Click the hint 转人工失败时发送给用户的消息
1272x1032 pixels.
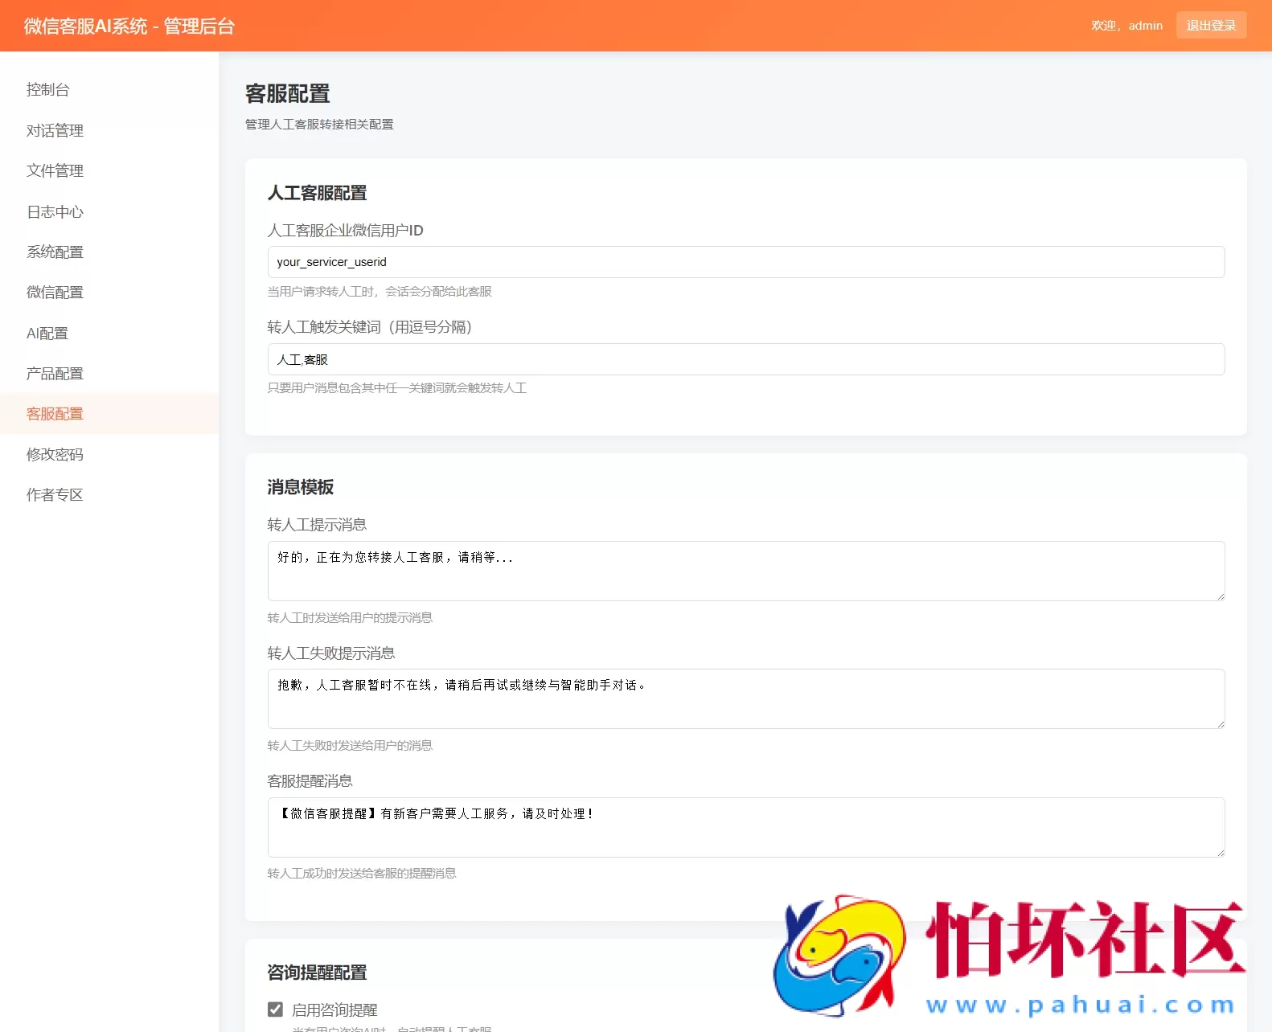350,746
